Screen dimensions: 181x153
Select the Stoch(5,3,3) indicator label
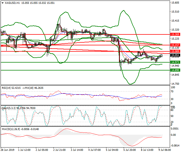pos(19,108)
